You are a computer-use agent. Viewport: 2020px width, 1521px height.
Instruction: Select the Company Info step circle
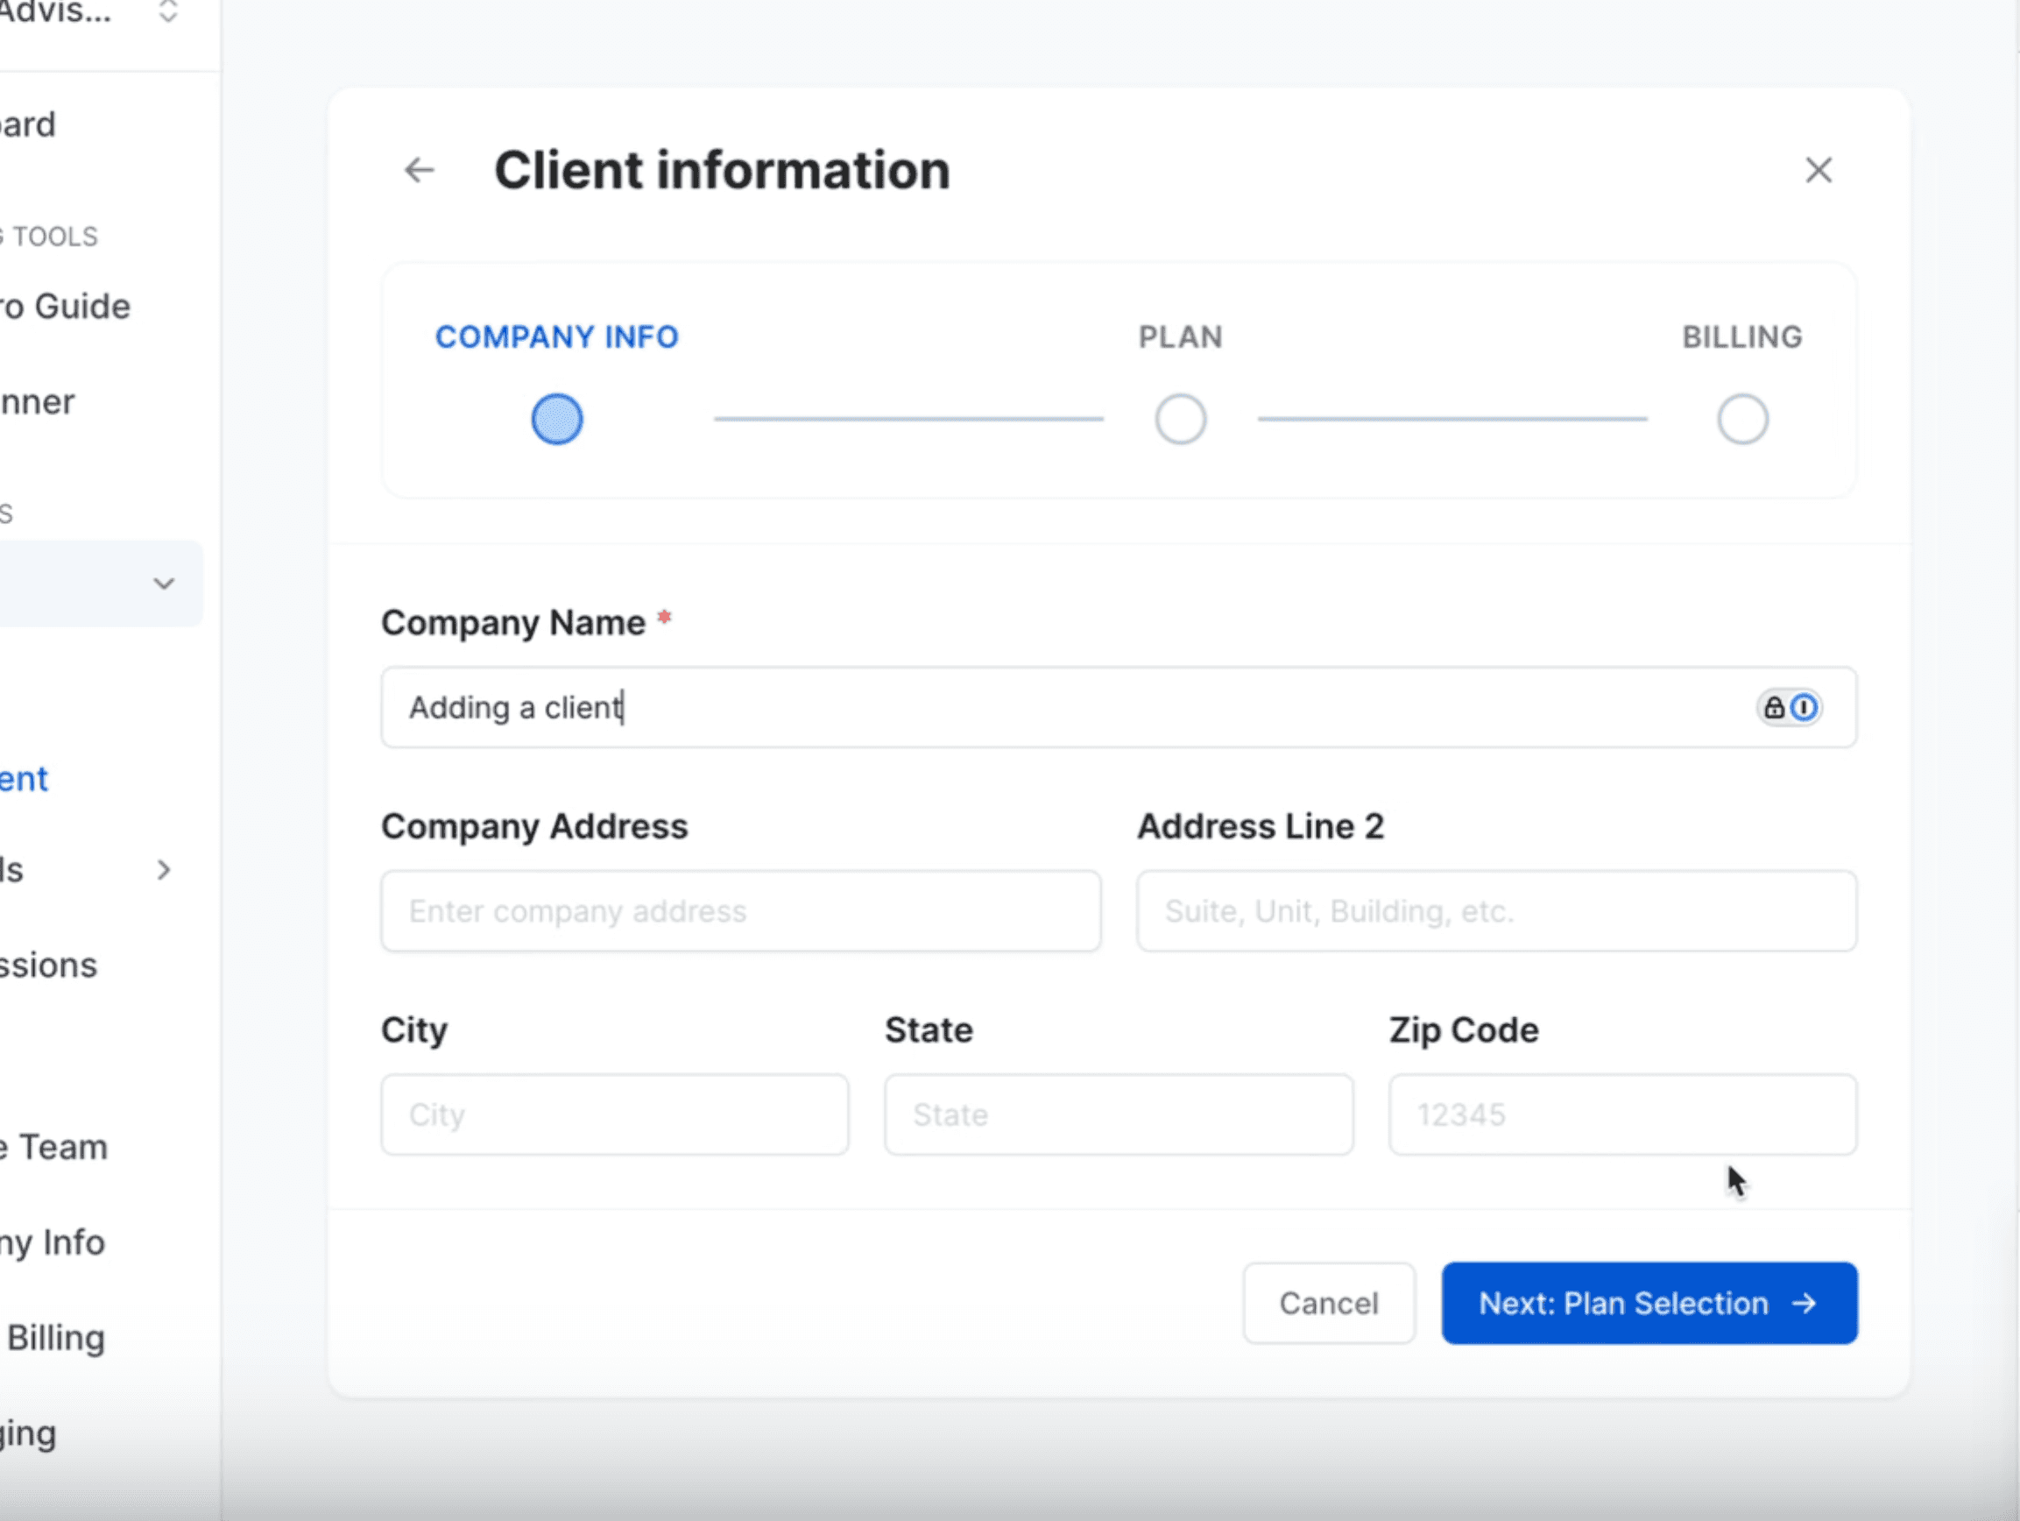[x=556, y=420]
